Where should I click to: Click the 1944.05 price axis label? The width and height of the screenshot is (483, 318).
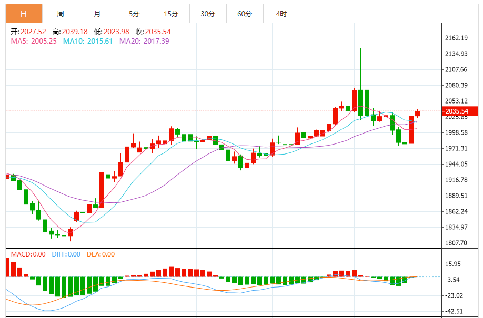click(456, 164)
